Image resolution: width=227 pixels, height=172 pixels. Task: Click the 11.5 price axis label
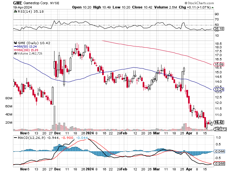(218, 109)
